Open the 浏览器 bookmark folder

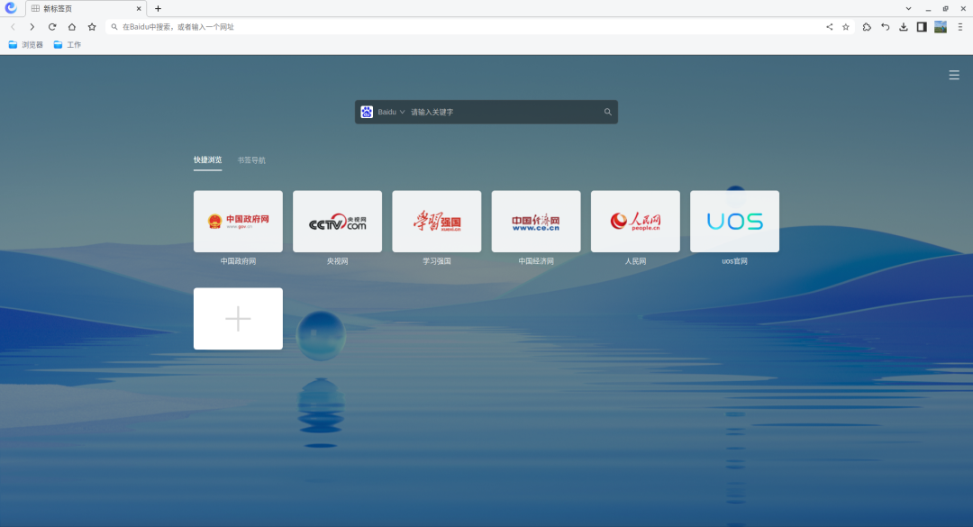pos(25,45)
